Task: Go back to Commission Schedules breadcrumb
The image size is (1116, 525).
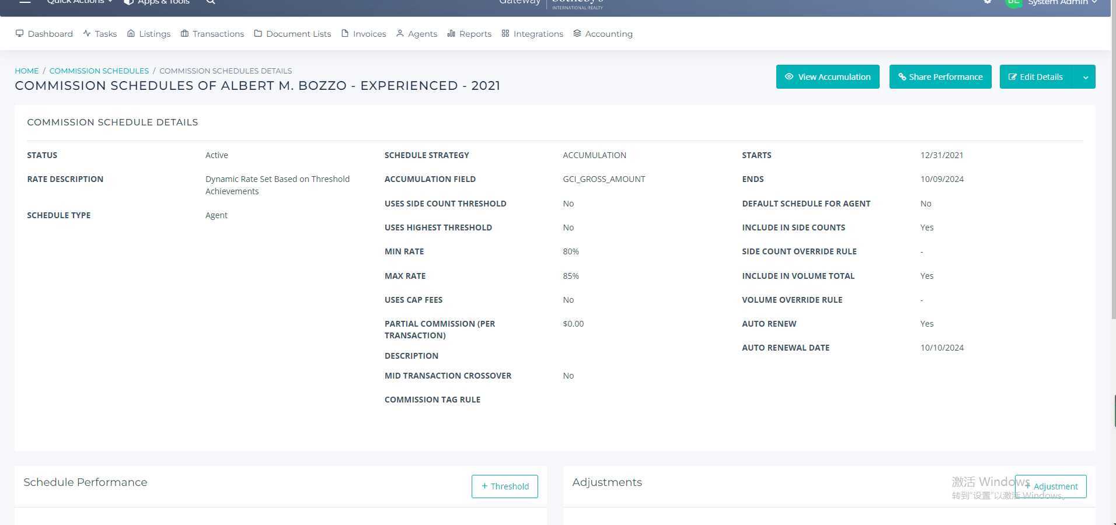Action: tap(99, 71)
